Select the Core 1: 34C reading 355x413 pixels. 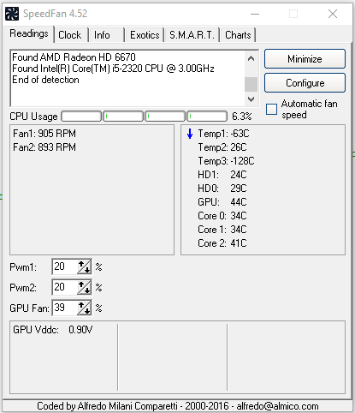(222, 230)
